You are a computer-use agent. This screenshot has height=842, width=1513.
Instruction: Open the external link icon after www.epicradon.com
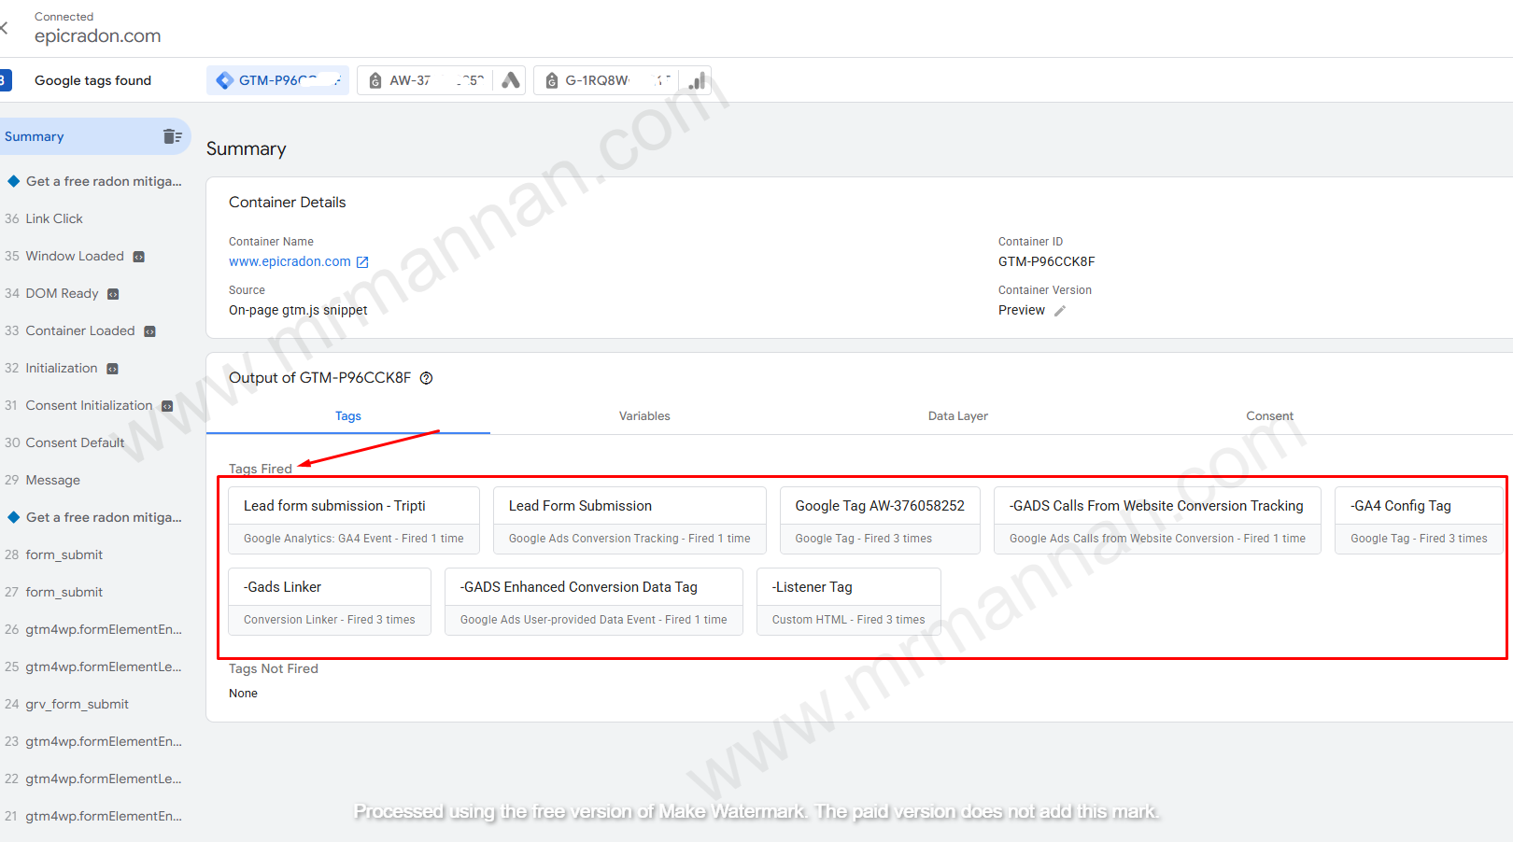pyautogui.click(x=362, y=262)
